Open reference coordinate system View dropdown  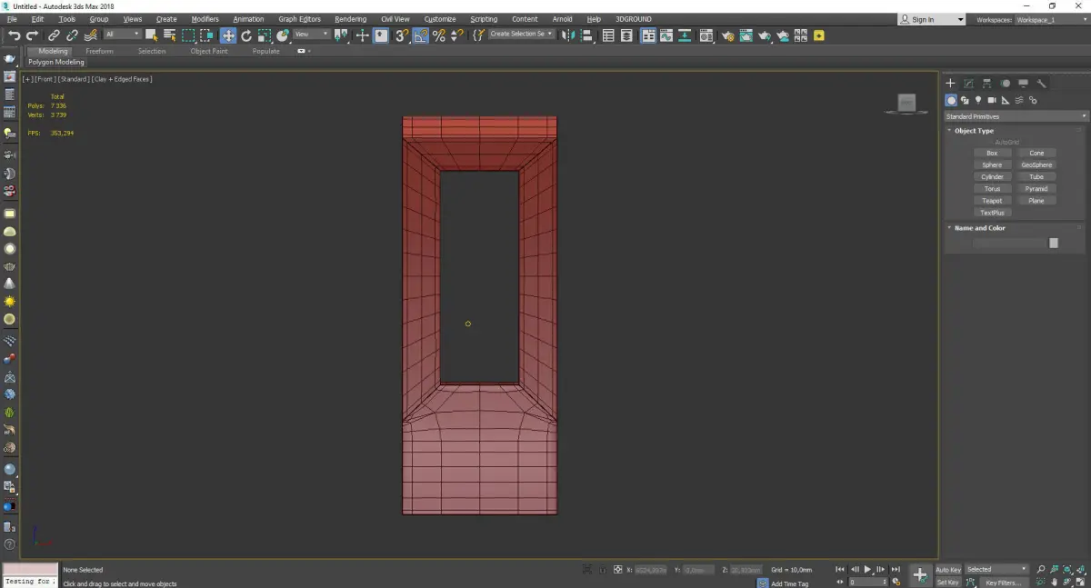[x=311, y=35]
